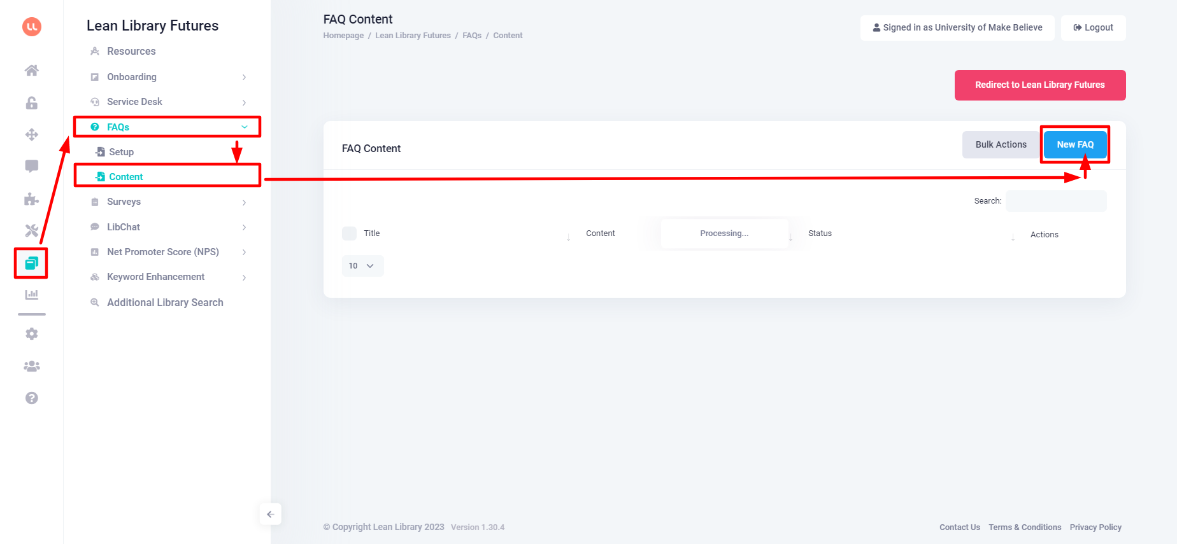Select Setup under the FAQs menu
Image resolution: width=1177 pixels, height=544 pixels.
[121, 151]
